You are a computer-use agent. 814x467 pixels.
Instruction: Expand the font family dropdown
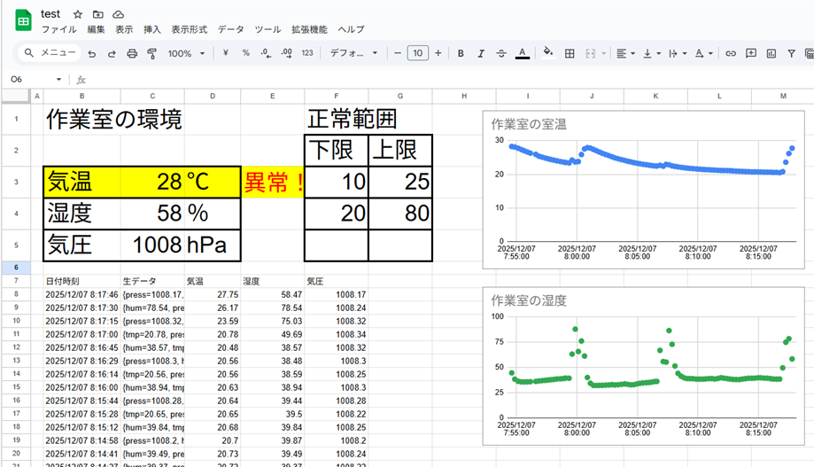(353, 53)
